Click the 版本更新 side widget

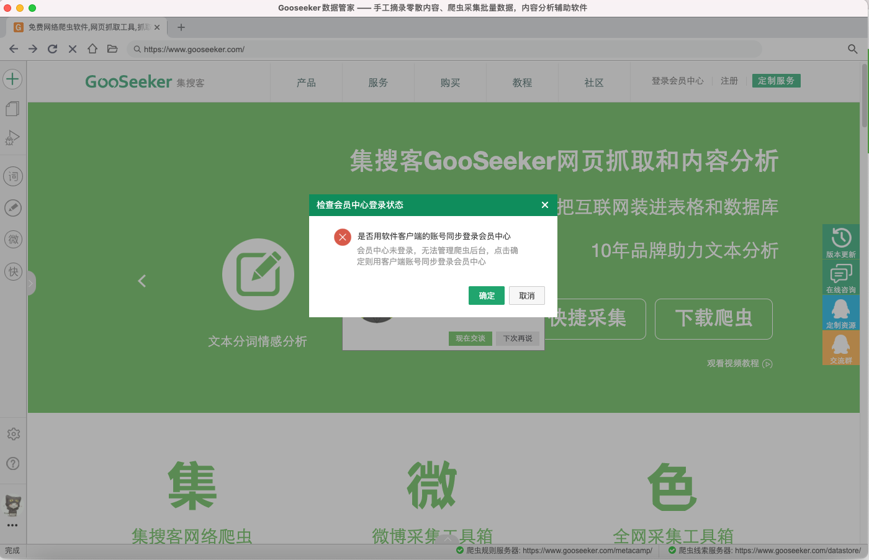click(x=841, y=242)
